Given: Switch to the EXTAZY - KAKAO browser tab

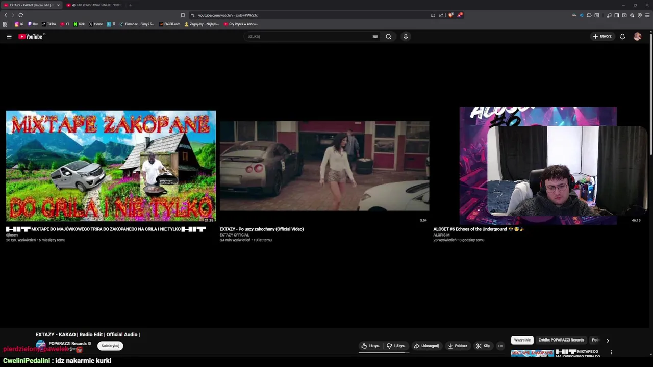Looking at the screenshot, I should (31, 5).
